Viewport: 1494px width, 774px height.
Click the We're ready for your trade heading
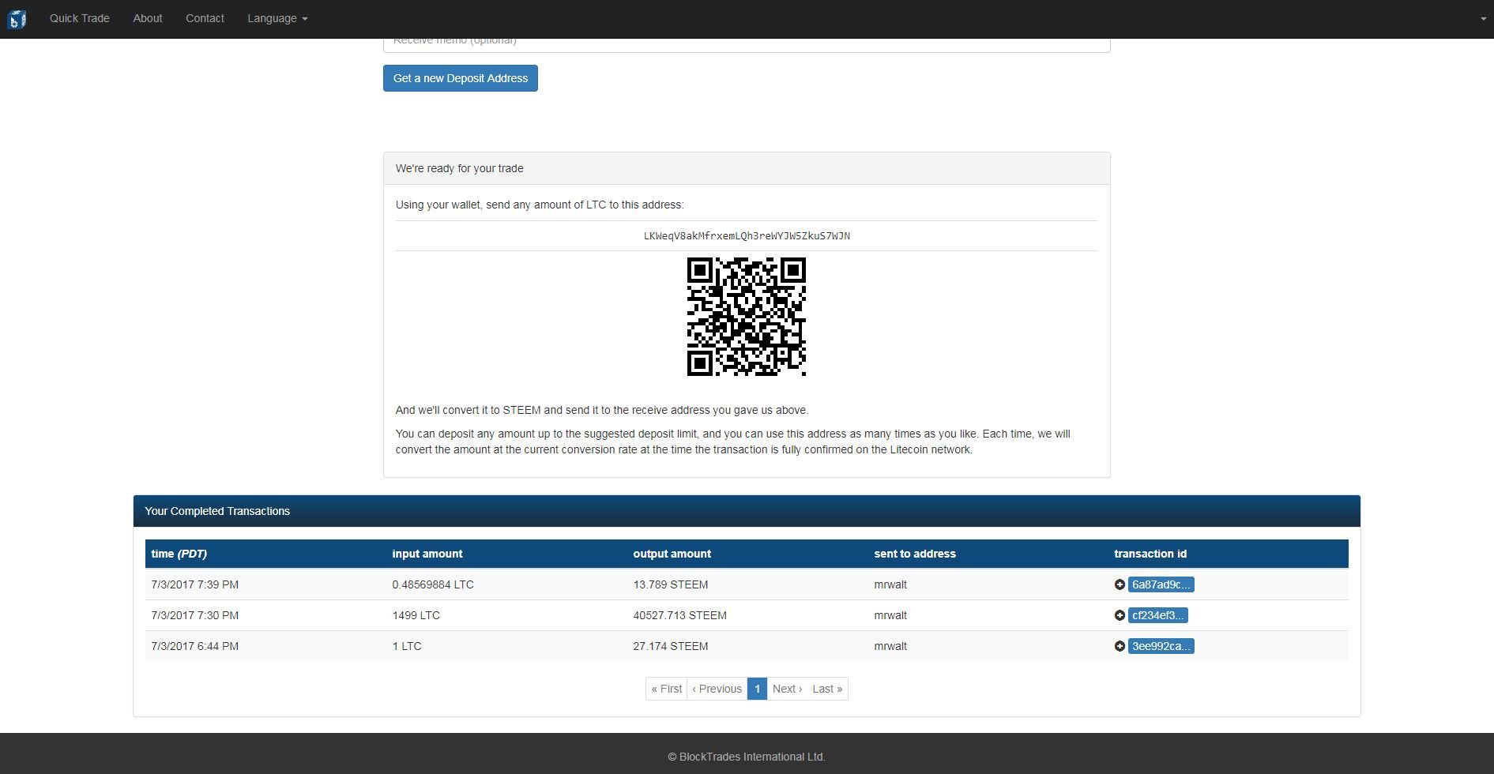[460, 168]
